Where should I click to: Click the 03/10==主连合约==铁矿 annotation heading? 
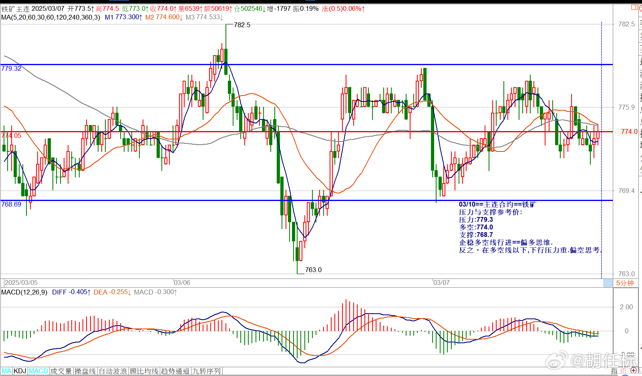click(497, 204)
